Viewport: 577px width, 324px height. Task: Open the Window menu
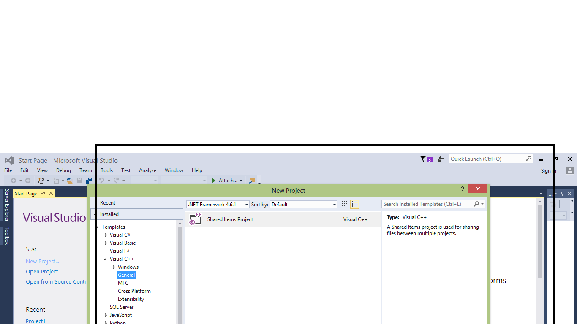point(174,170)
